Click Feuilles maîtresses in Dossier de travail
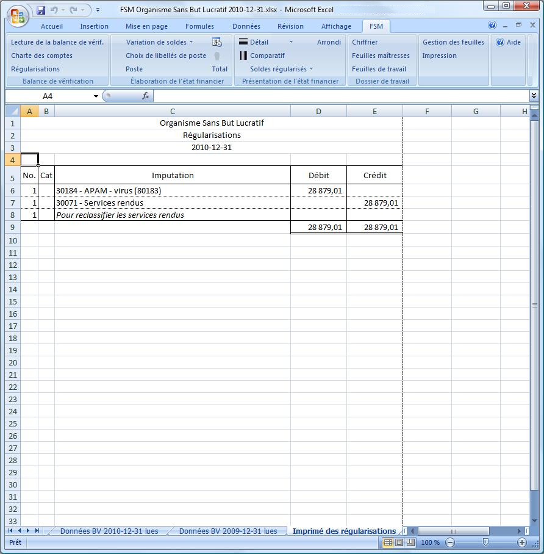This screenshot has height=554, width=544. point(381,56)
